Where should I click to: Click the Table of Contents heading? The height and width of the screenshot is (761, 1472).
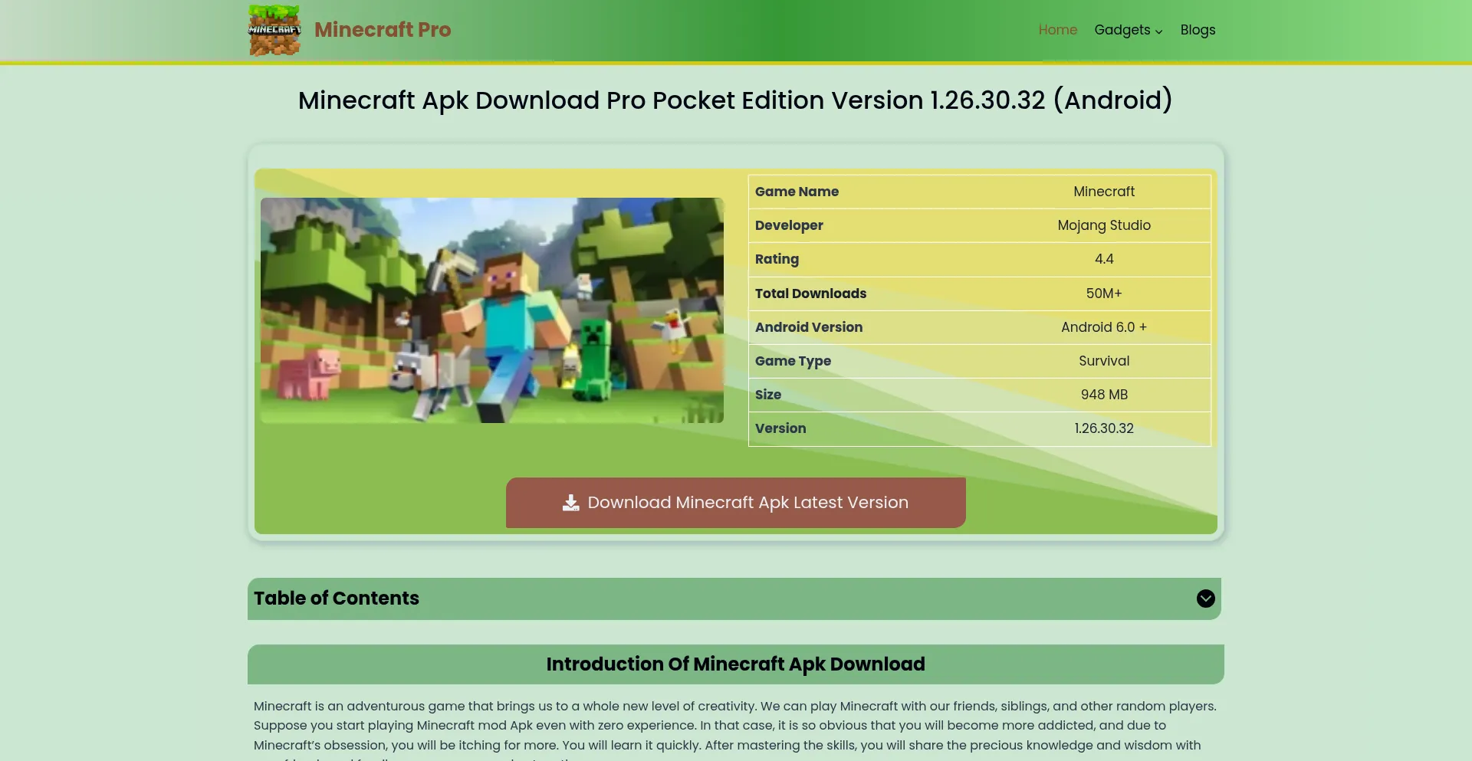337,599
